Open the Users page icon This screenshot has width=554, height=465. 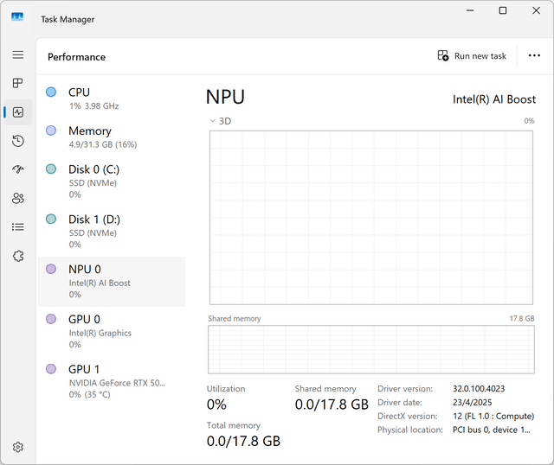[18, 198]
